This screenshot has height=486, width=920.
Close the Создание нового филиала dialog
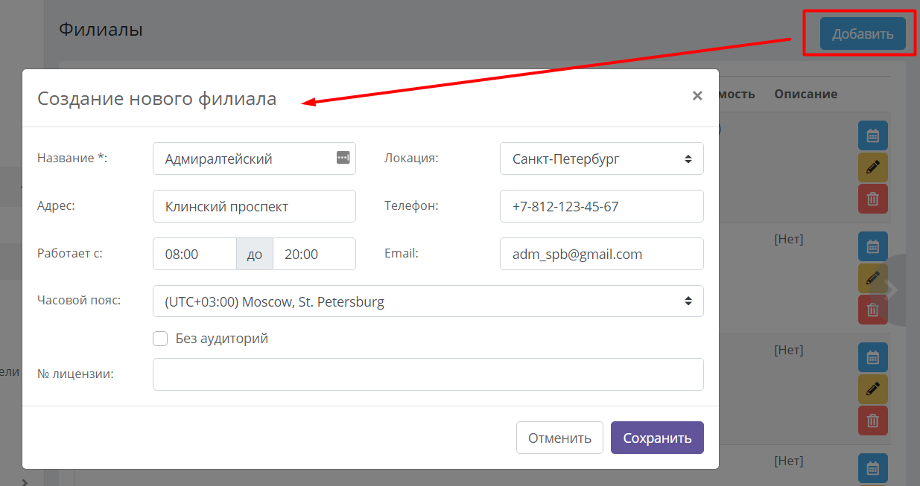(697, 95)
